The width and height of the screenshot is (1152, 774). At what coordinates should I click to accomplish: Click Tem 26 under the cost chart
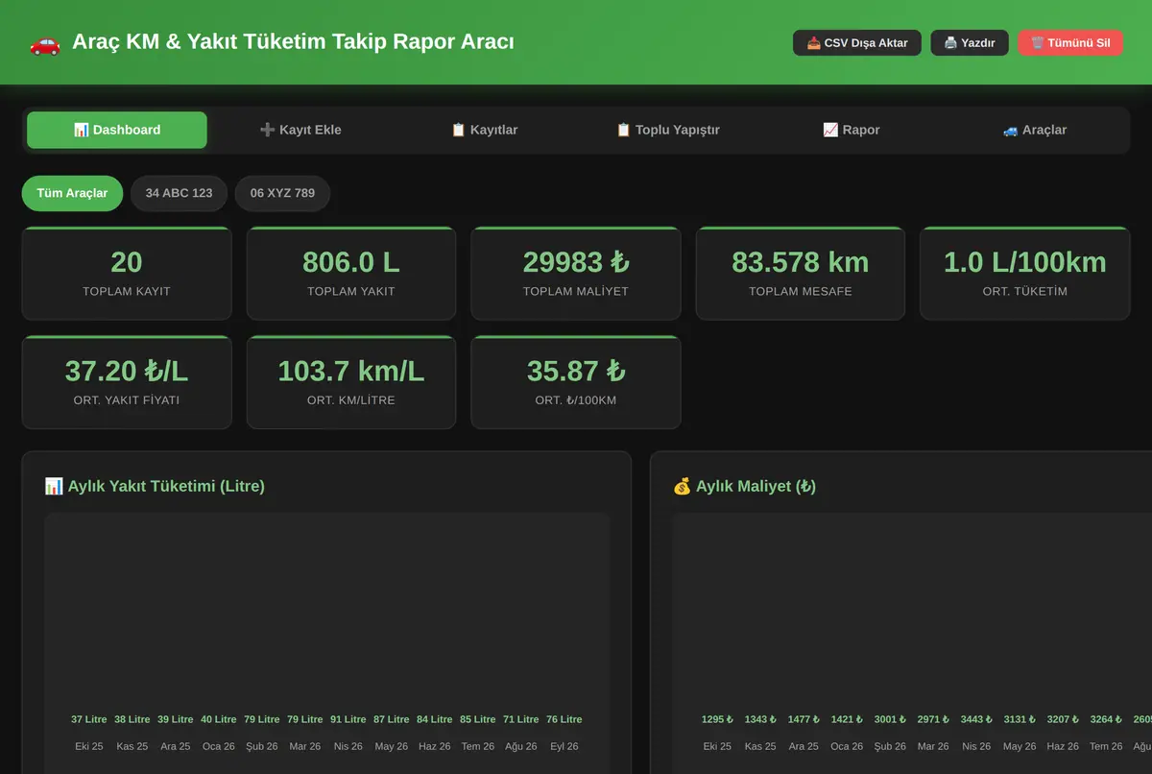coord(1106,746)
